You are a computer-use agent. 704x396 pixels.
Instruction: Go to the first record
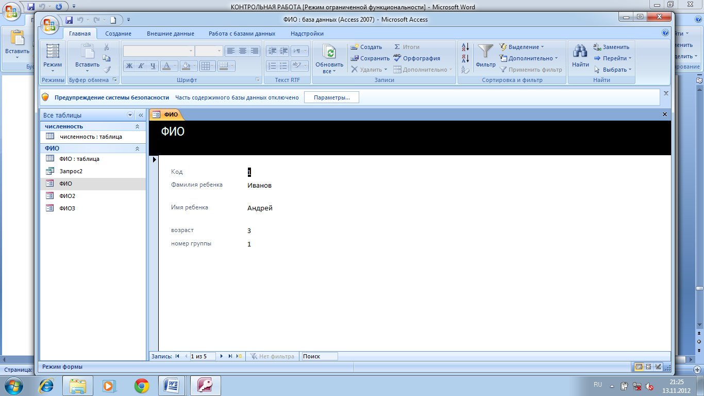177,356
